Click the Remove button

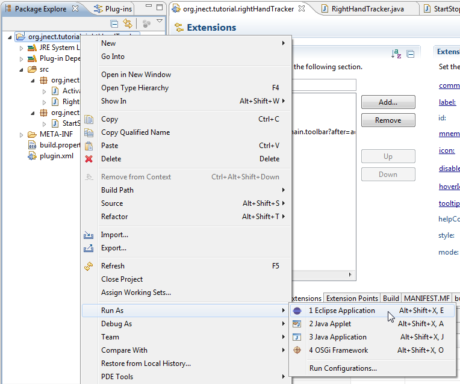[388, 120]
